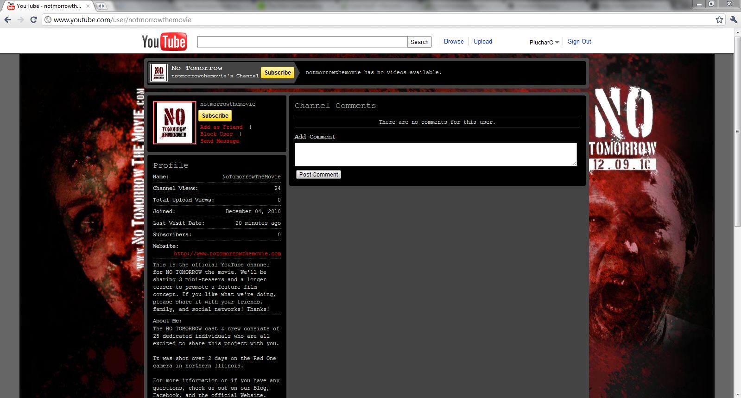The height and width of the screenshot is (398, 741).
Task: Click inside the Add Comment text area
Action: pyautogui.click(x=436, y=154)
